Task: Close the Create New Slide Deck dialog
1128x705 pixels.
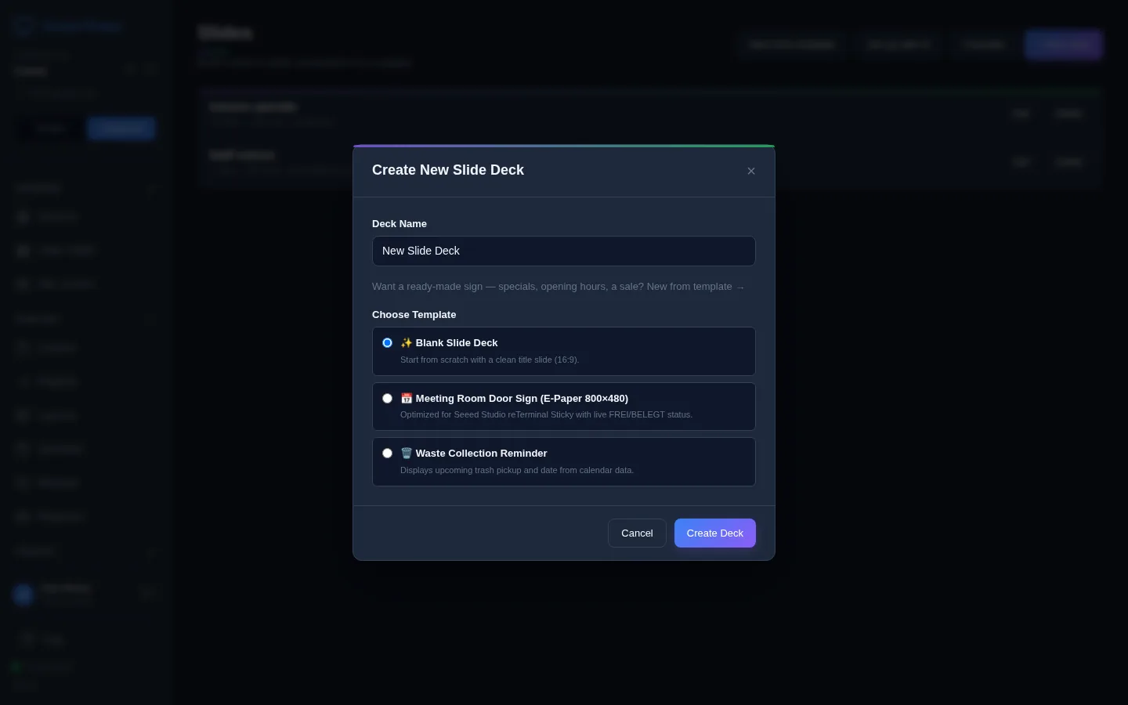Action: [x=751, y=171]
